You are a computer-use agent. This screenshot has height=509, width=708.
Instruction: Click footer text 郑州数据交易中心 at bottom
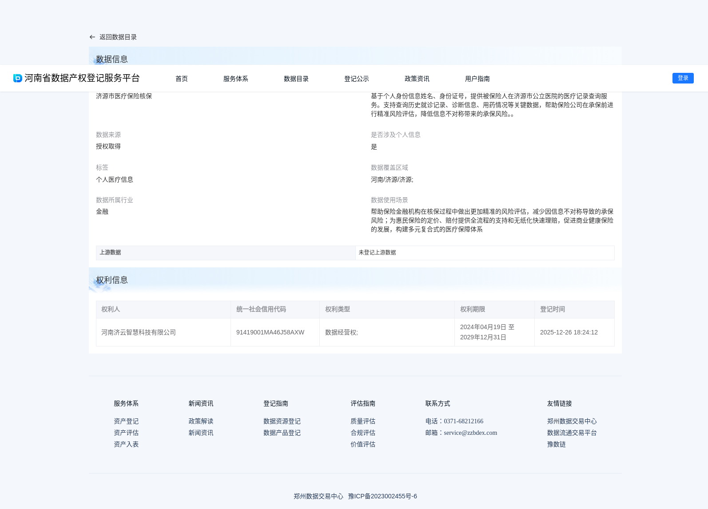point(318,496)
